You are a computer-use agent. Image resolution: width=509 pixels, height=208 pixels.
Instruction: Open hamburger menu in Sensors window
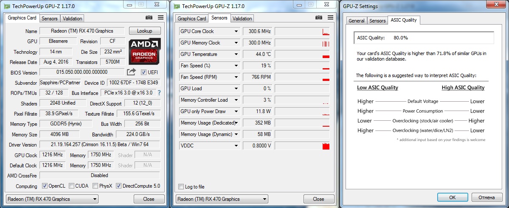pyautogui.click(x=330, y=17)
